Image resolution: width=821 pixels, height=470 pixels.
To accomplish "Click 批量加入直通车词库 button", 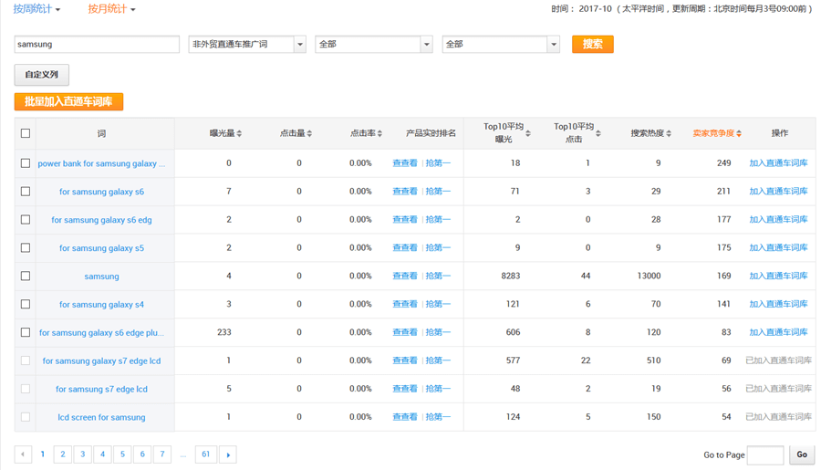I will [68, 101].
